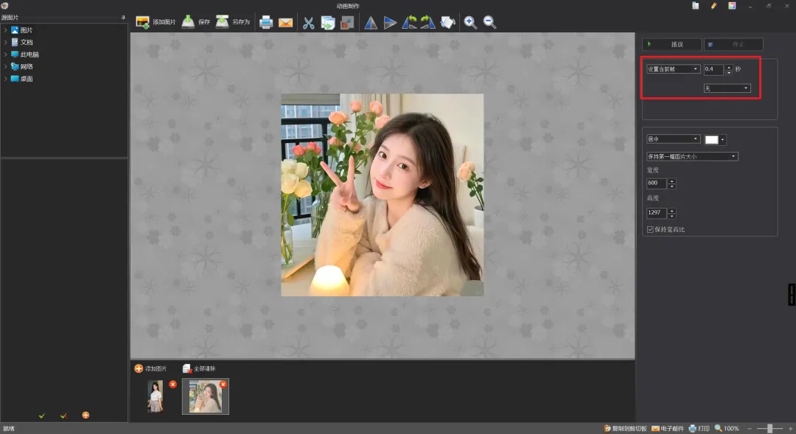Decrease frame delay with down stepper

tap(729, 72)
